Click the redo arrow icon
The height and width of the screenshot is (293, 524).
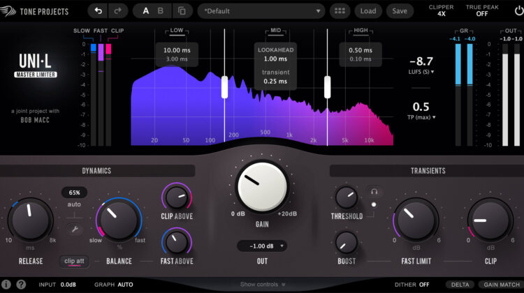point(117,11)
